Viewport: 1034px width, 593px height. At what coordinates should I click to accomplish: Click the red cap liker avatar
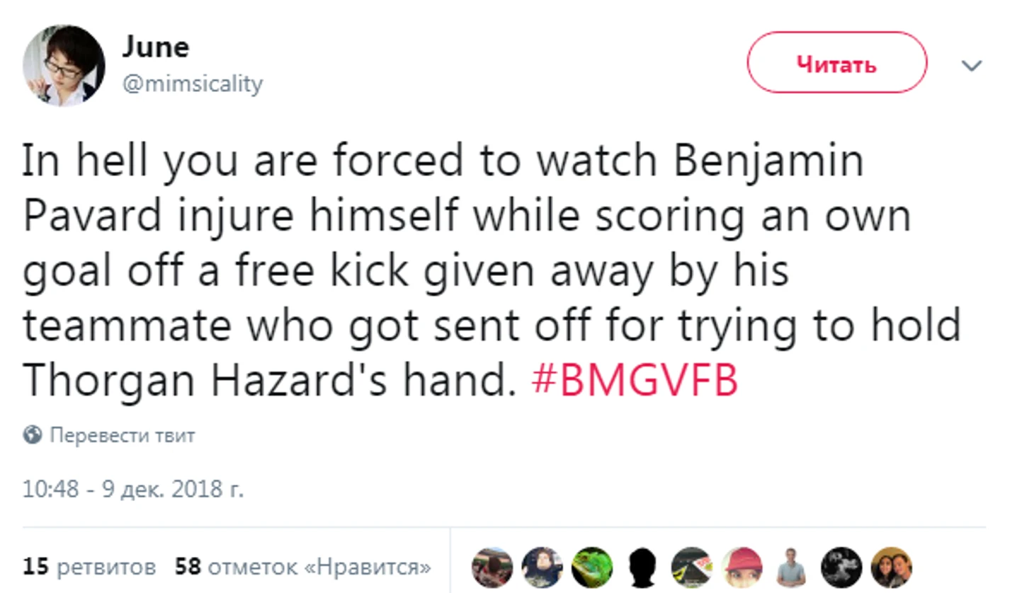click(x=742, y=567)
